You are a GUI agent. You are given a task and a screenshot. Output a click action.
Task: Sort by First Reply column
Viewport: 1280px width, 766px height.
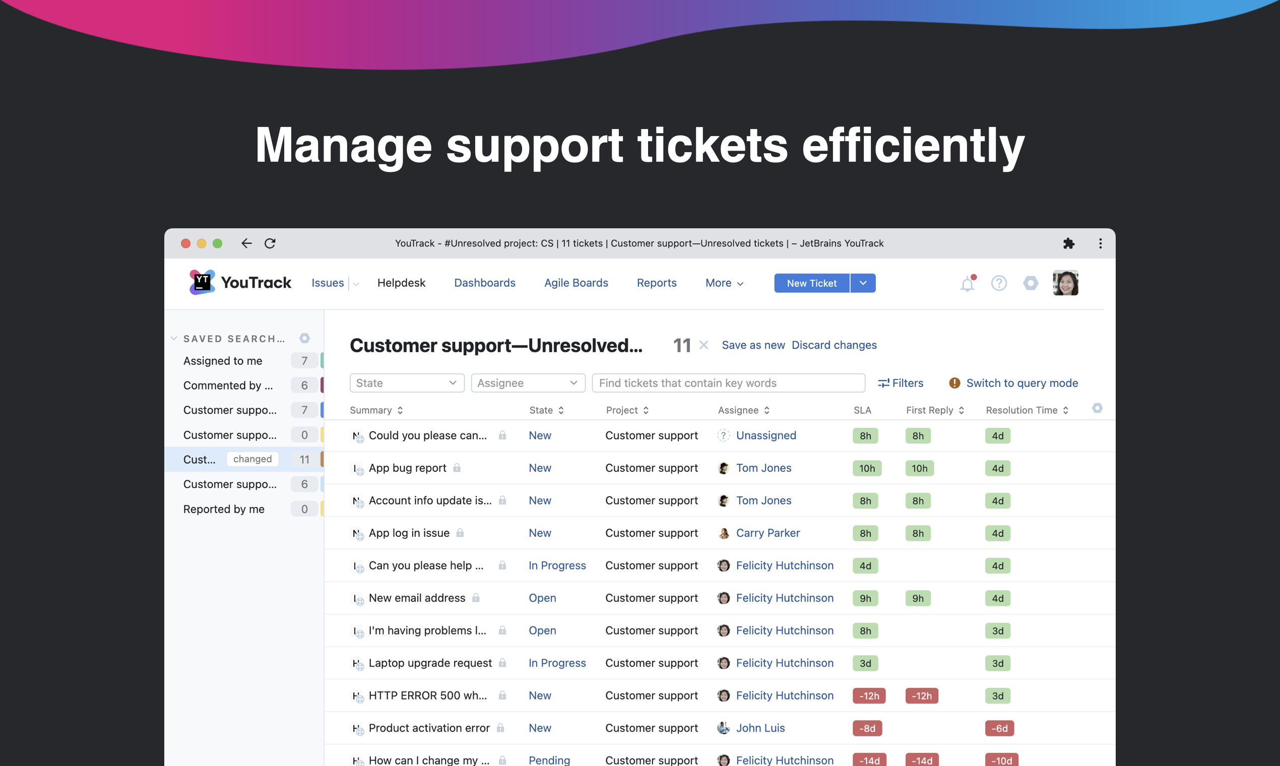click(935, 410)
